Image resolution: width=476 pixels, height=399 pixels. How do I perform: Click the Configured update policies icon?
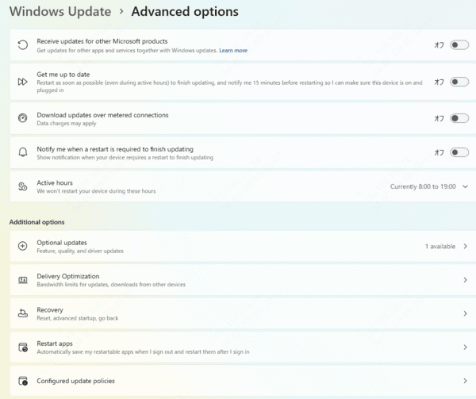(x=23, y=381)
